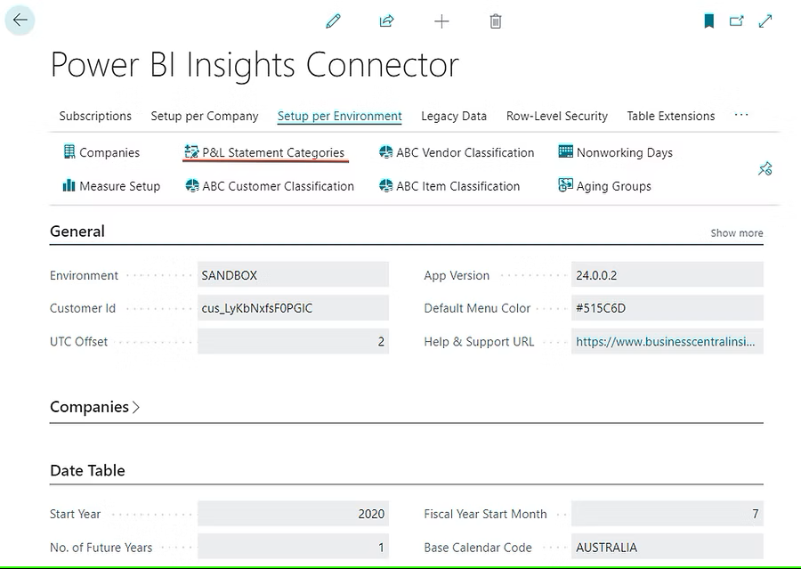Screen dimensions: 801x569
Task: Show more fields in General section
Action: 736,233
